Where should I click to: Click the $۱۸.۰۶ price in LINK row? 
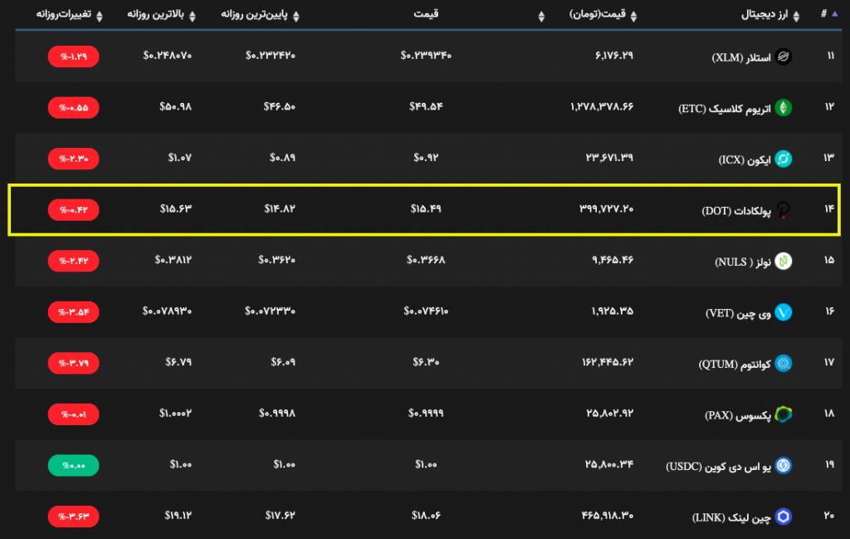(426, 515)
